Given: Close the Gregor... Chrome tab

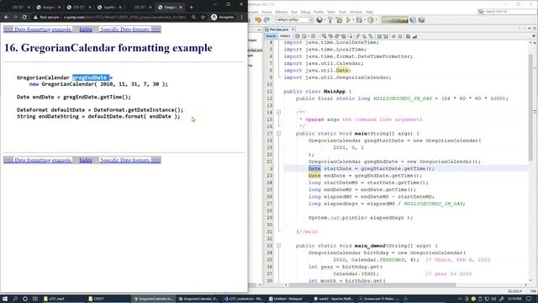Looking at the screenshot, I should pyautogui.click(x=181, y=8).
